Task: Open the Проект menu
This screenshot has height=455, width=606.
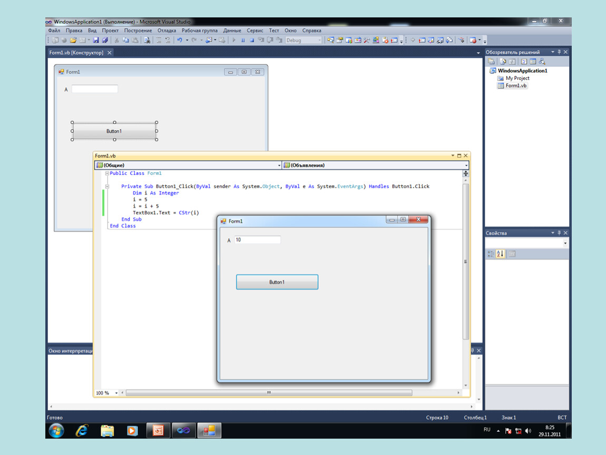Action: point(110,31)
